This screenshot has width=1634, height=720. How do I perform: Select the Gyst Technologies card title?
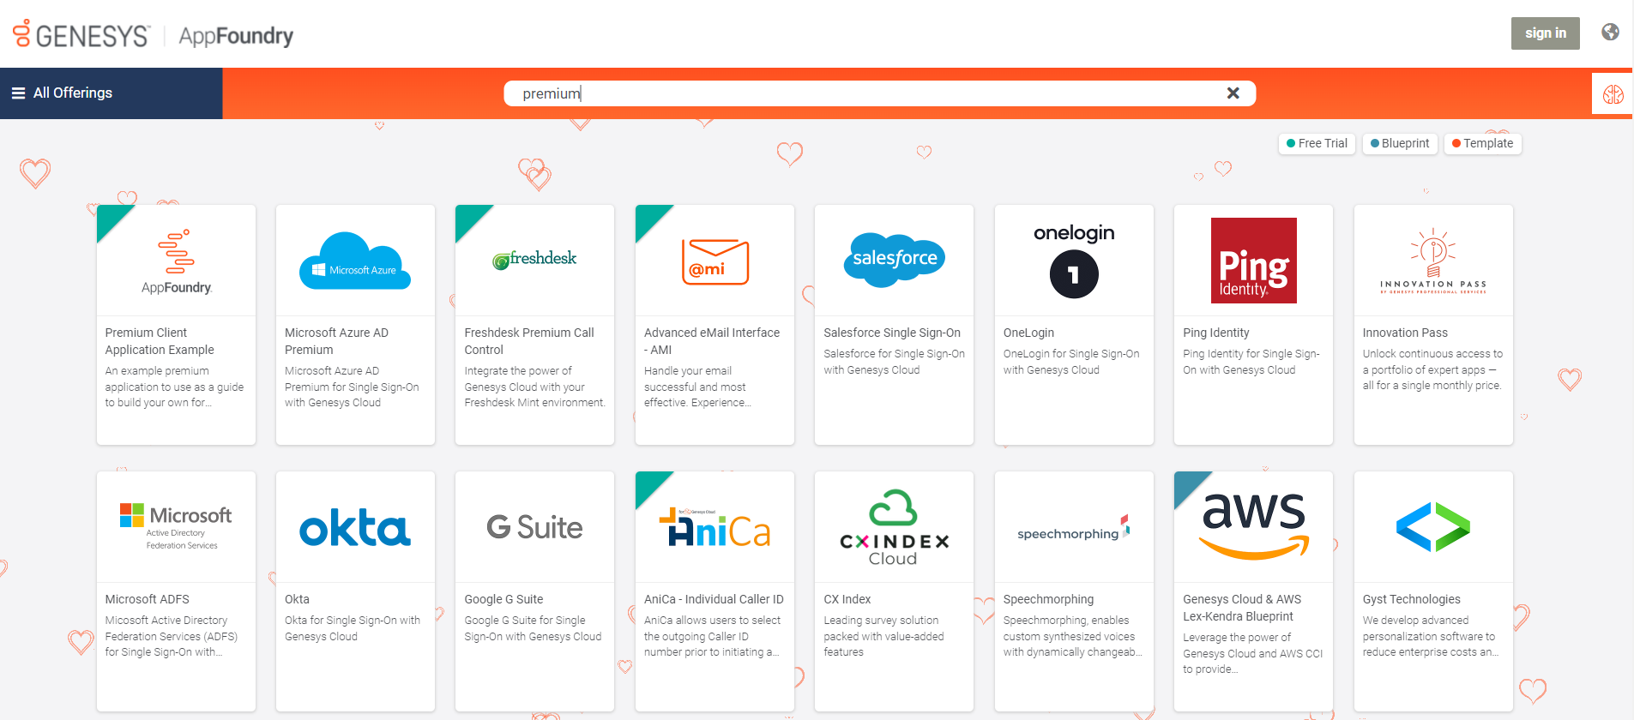1411,599
